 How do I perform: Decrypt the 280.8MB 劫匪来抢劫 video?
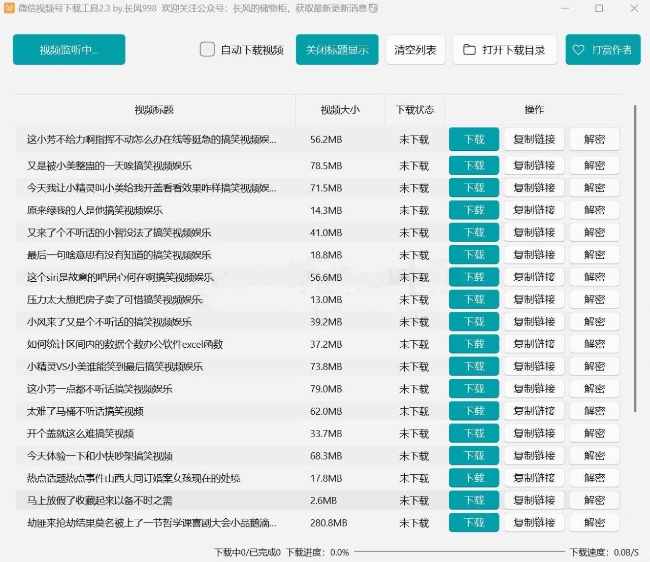coord(594,523)
